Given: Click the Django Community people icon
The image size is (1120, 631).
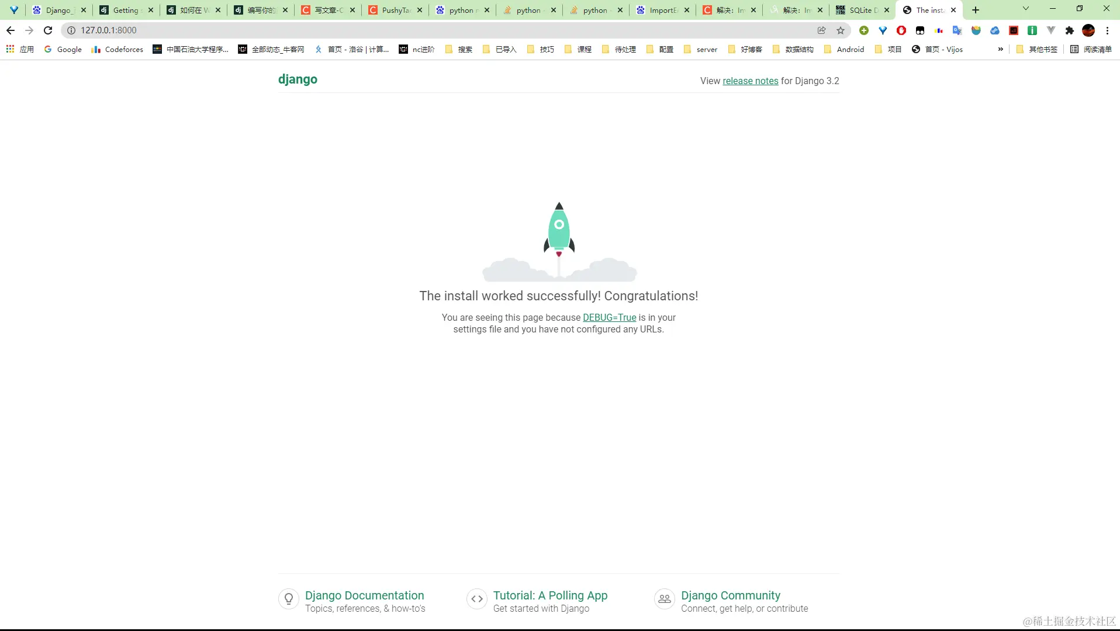Looking at the screenshot, I should click(x=665, y=599).
